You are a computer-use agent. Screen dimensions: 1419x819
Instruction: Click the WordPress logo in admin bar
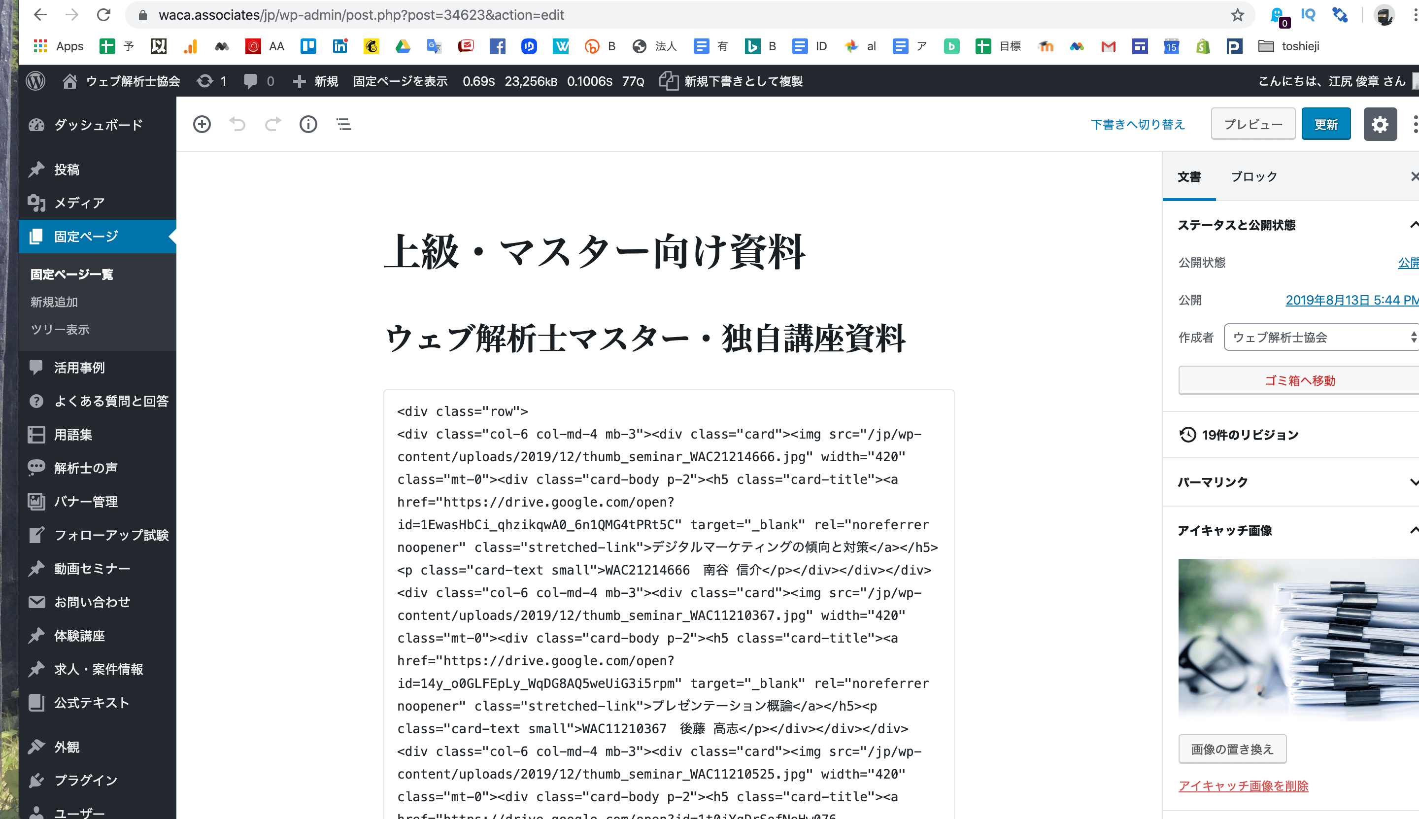coord(36,81)
